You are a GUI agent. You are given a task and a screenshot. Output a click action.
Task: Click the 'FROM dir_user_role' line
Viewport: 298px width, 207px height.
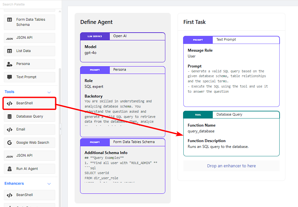(x=101, y=178)
